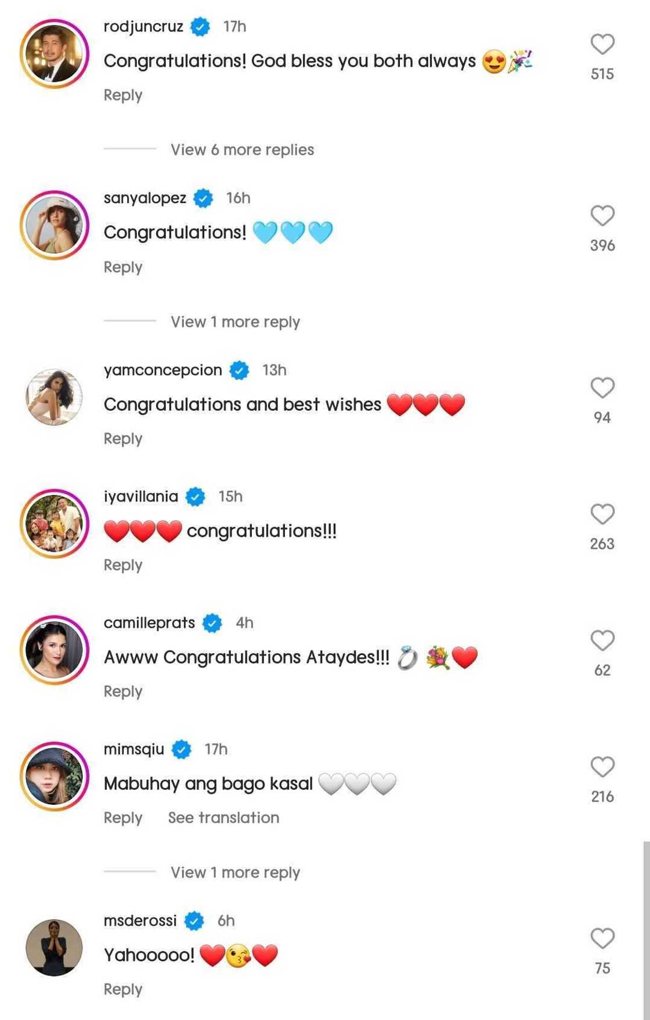Open mimsqiu's profile avatar
The image size is (650, 1020).
(55, 776)
